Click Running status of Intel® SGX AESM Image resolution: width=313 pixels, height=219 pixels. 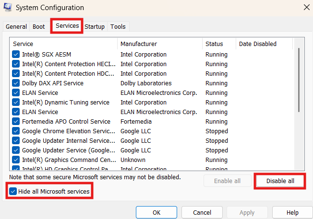(x=217, y=55)
